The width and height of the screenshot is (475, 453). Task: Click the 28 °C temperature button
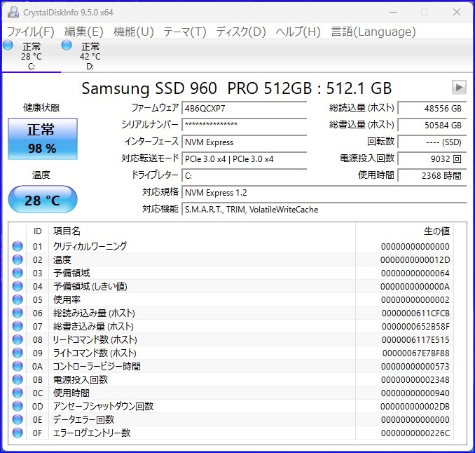coord(42,200)
